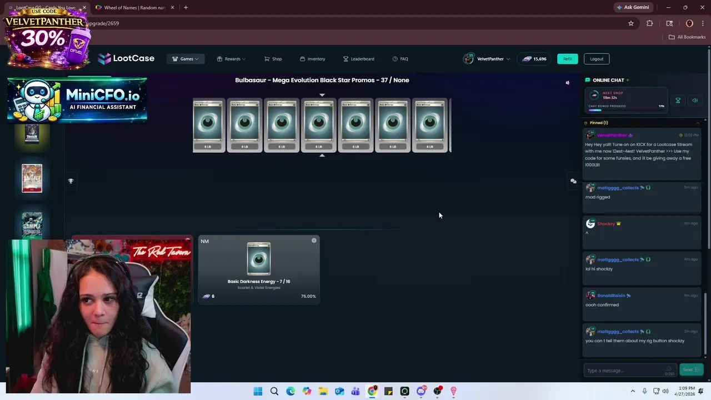Toggle the chat bubble panel icon

click(x=573, y=181)
